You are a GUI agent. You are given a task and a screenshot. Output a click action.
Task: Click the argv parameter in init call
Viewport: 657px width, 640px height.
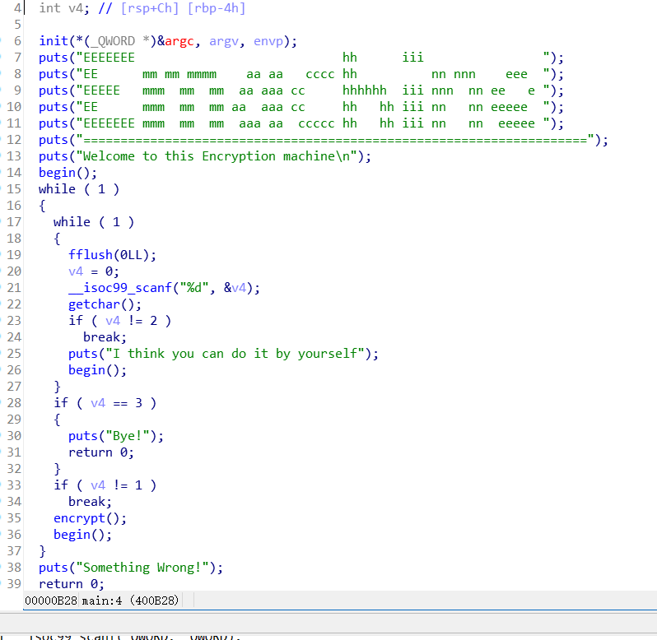coord(224,41)
